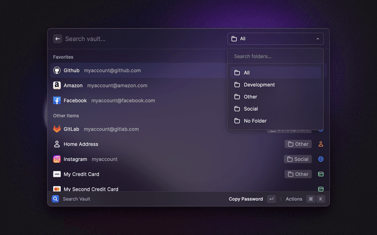Viewport: 377px width, 235px height.
Task: Filter by the Social folder
Action: coord(251,109)
